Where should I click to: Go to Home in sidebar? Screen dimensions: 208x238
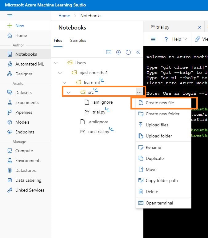[17, 35]
